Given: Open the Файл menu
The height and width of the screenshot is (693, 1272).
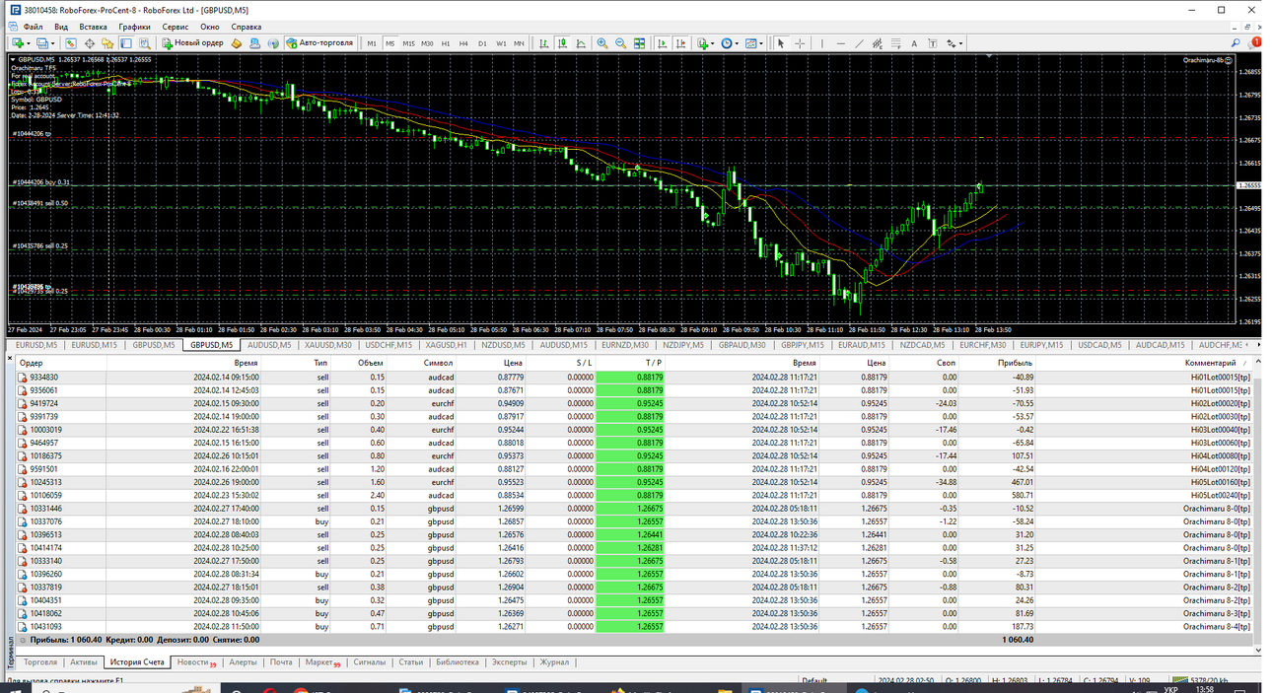Looking at the screenshot, I should [x=33, y=27].
